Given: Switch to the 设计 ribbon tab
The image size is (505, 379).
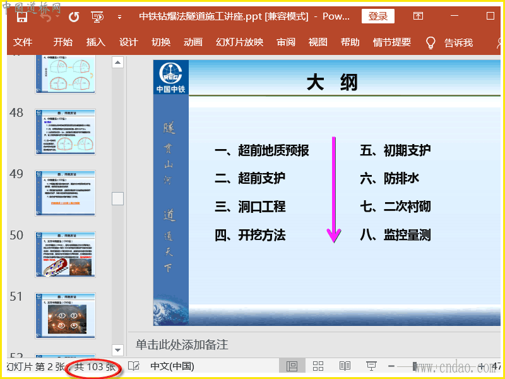Looking at the screenshot, I should [129, 42].
